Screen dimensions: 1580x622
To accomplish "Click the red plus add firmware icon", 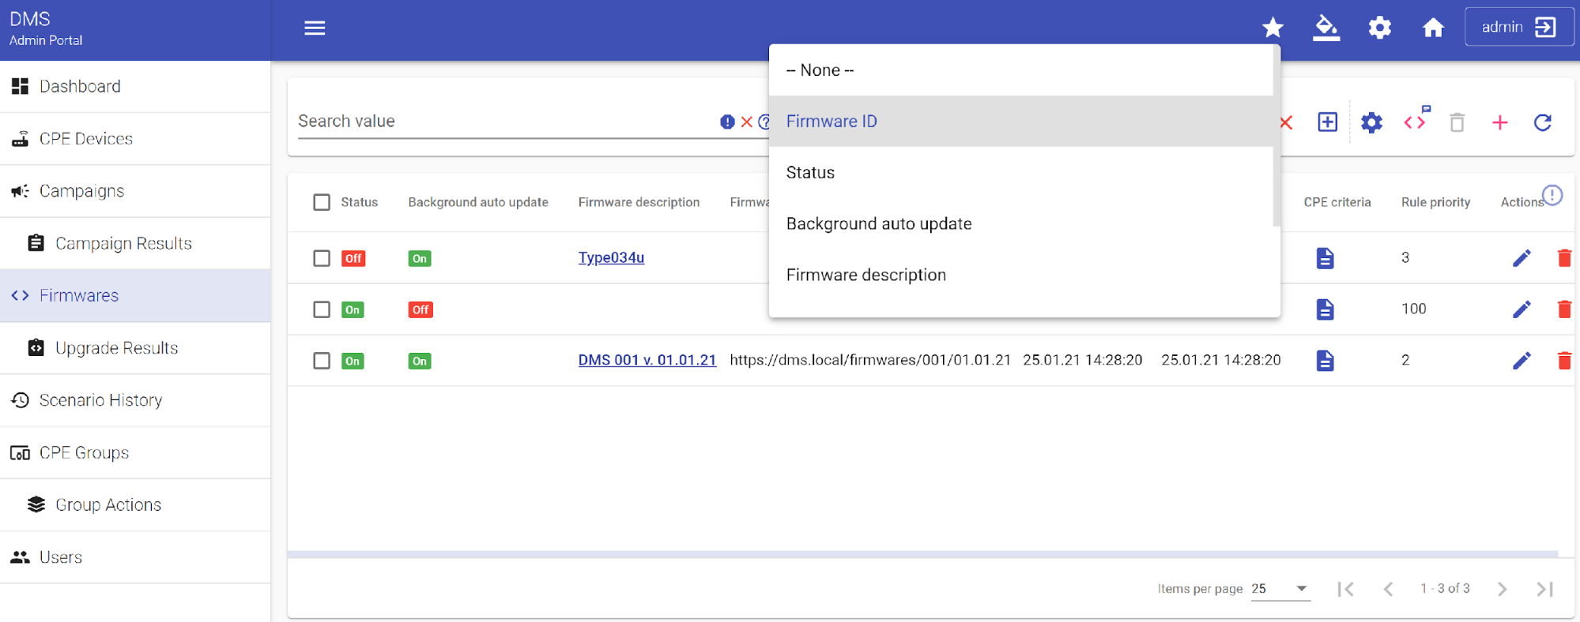I will [x=1499, y=122].
